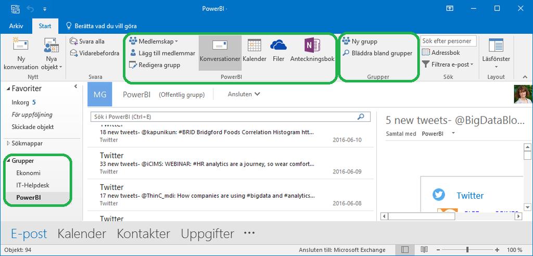Open the quick access toolbar customize arrow
This screenshot has height=256, width=533.
[45, 9]
